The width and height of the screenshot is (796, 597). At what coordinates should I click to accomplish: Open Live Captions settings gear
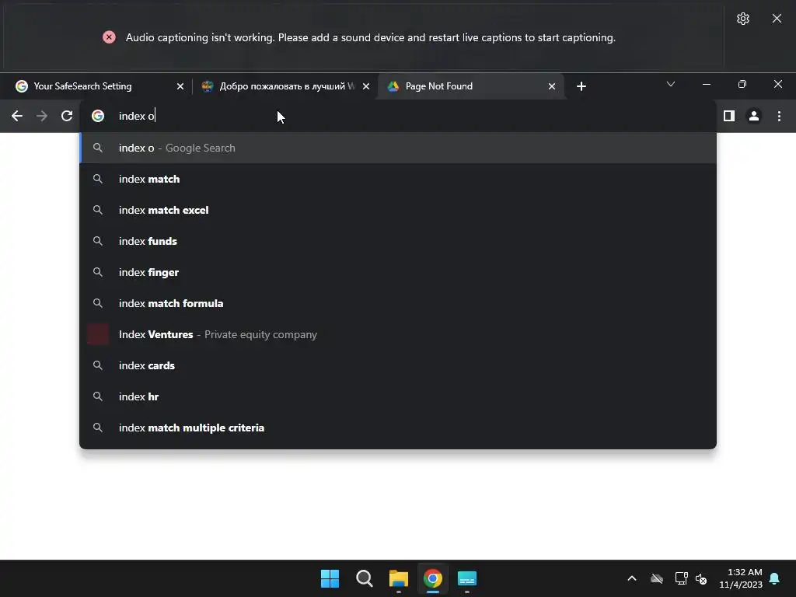(742, 19)
